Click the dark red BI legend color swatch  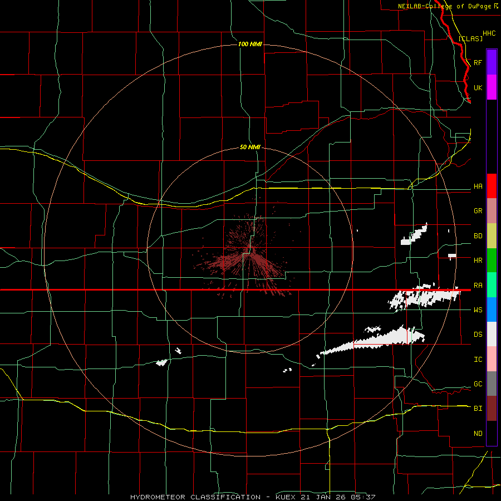[x=492, y=409]
